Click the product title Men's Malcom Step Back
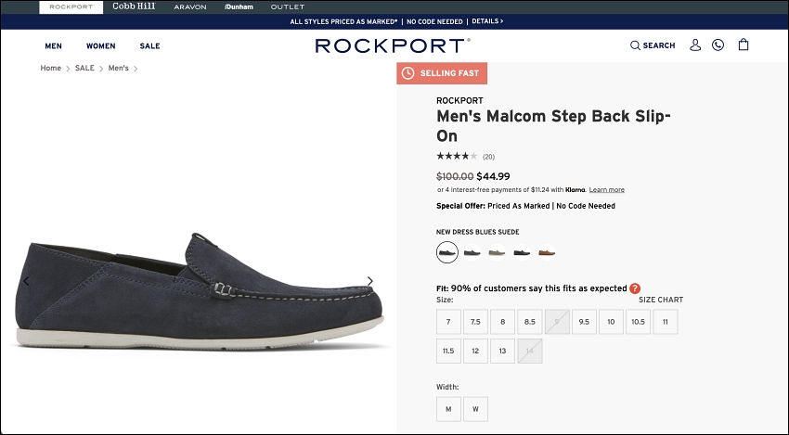Image resolution: width=789 pixels, height=435 pixels. pyautogui.click(x=553, y=126)
